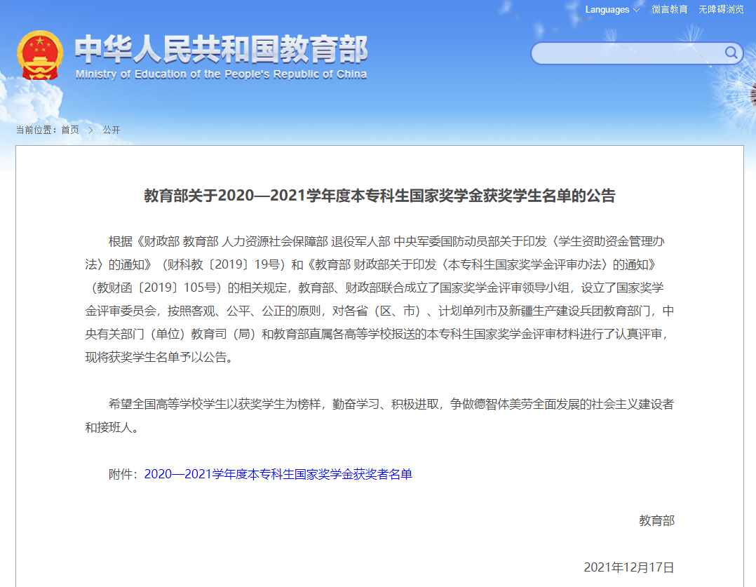756x587 pixels.
Task: Click the 教育部 signature text
Action: coord(656,520)
